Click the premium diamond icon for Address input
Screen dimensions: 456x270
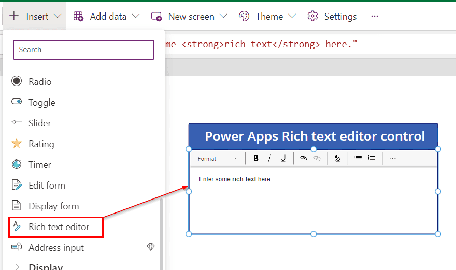(x=151, y=247)
